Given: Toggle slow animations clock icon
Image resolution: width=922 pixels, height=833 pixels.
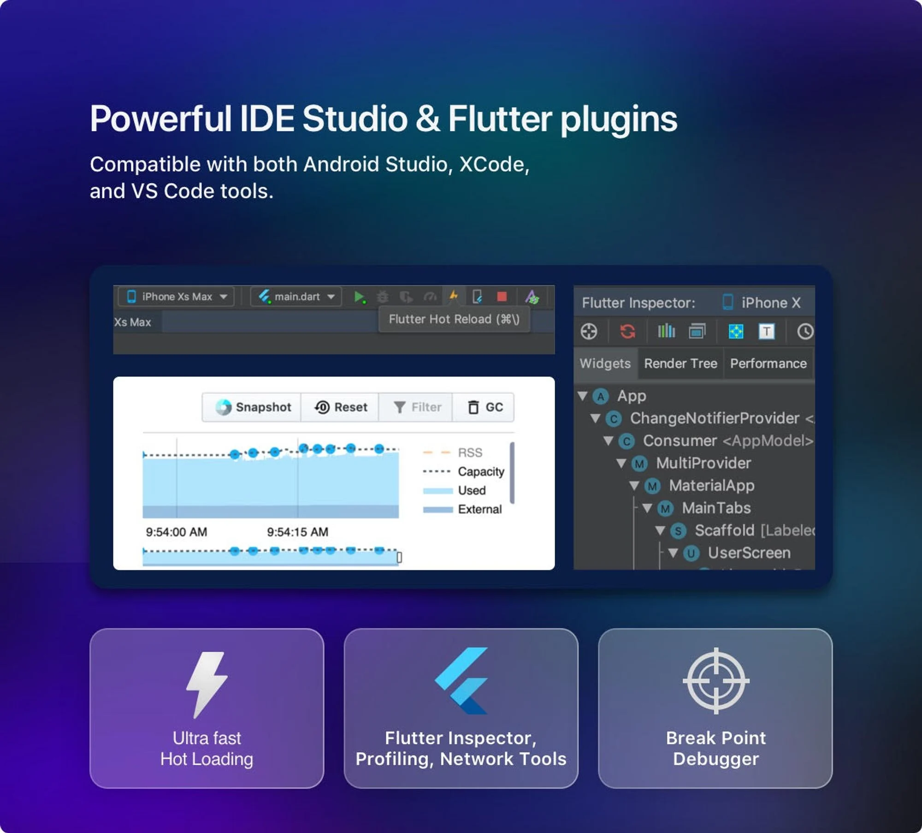Looking at the screenshot, I should [805, 331].
